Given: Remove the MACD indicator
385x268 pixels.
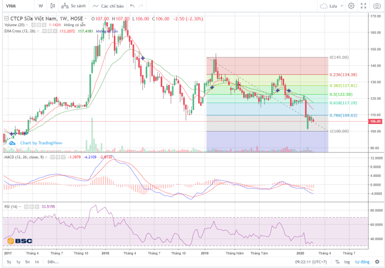Looking at the screenshot, I should click(x=63, y=157).
